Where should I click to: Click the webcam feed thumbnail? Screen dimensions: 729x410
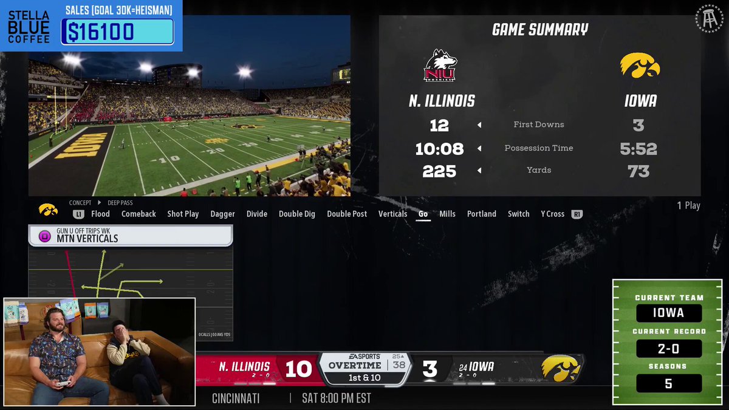tap(100, 352)
